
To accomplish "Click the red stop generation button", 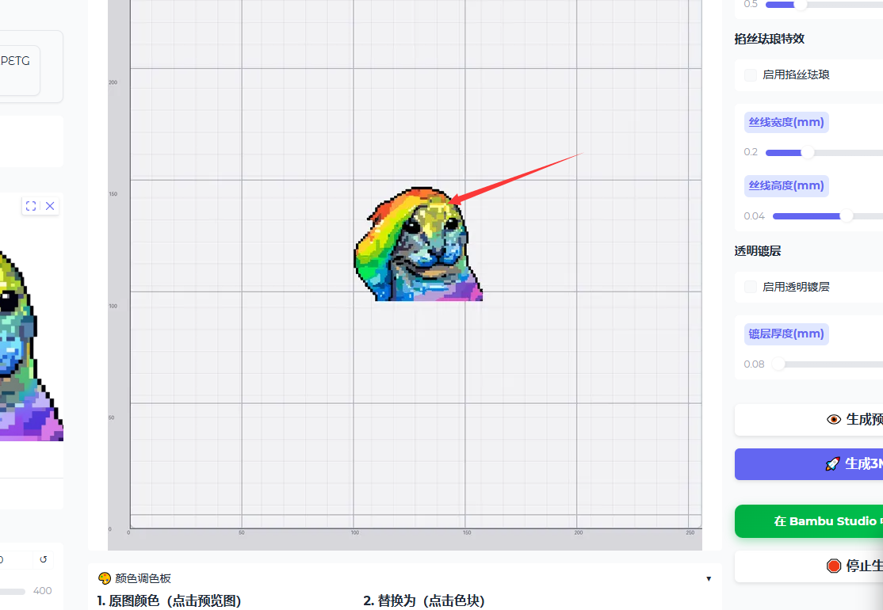I will click(809, 566).
